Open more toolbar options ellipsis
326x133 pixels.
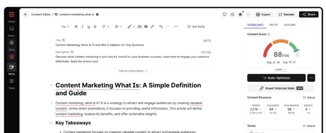pos(176,27)
